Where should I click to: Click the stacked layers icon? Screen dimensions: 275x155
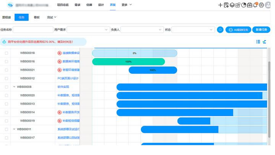pos(232,5)
